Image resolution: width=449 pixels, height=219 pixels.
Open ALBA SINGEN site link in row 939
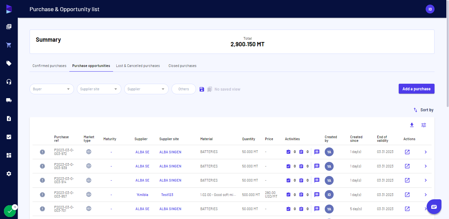coord(170,166)
